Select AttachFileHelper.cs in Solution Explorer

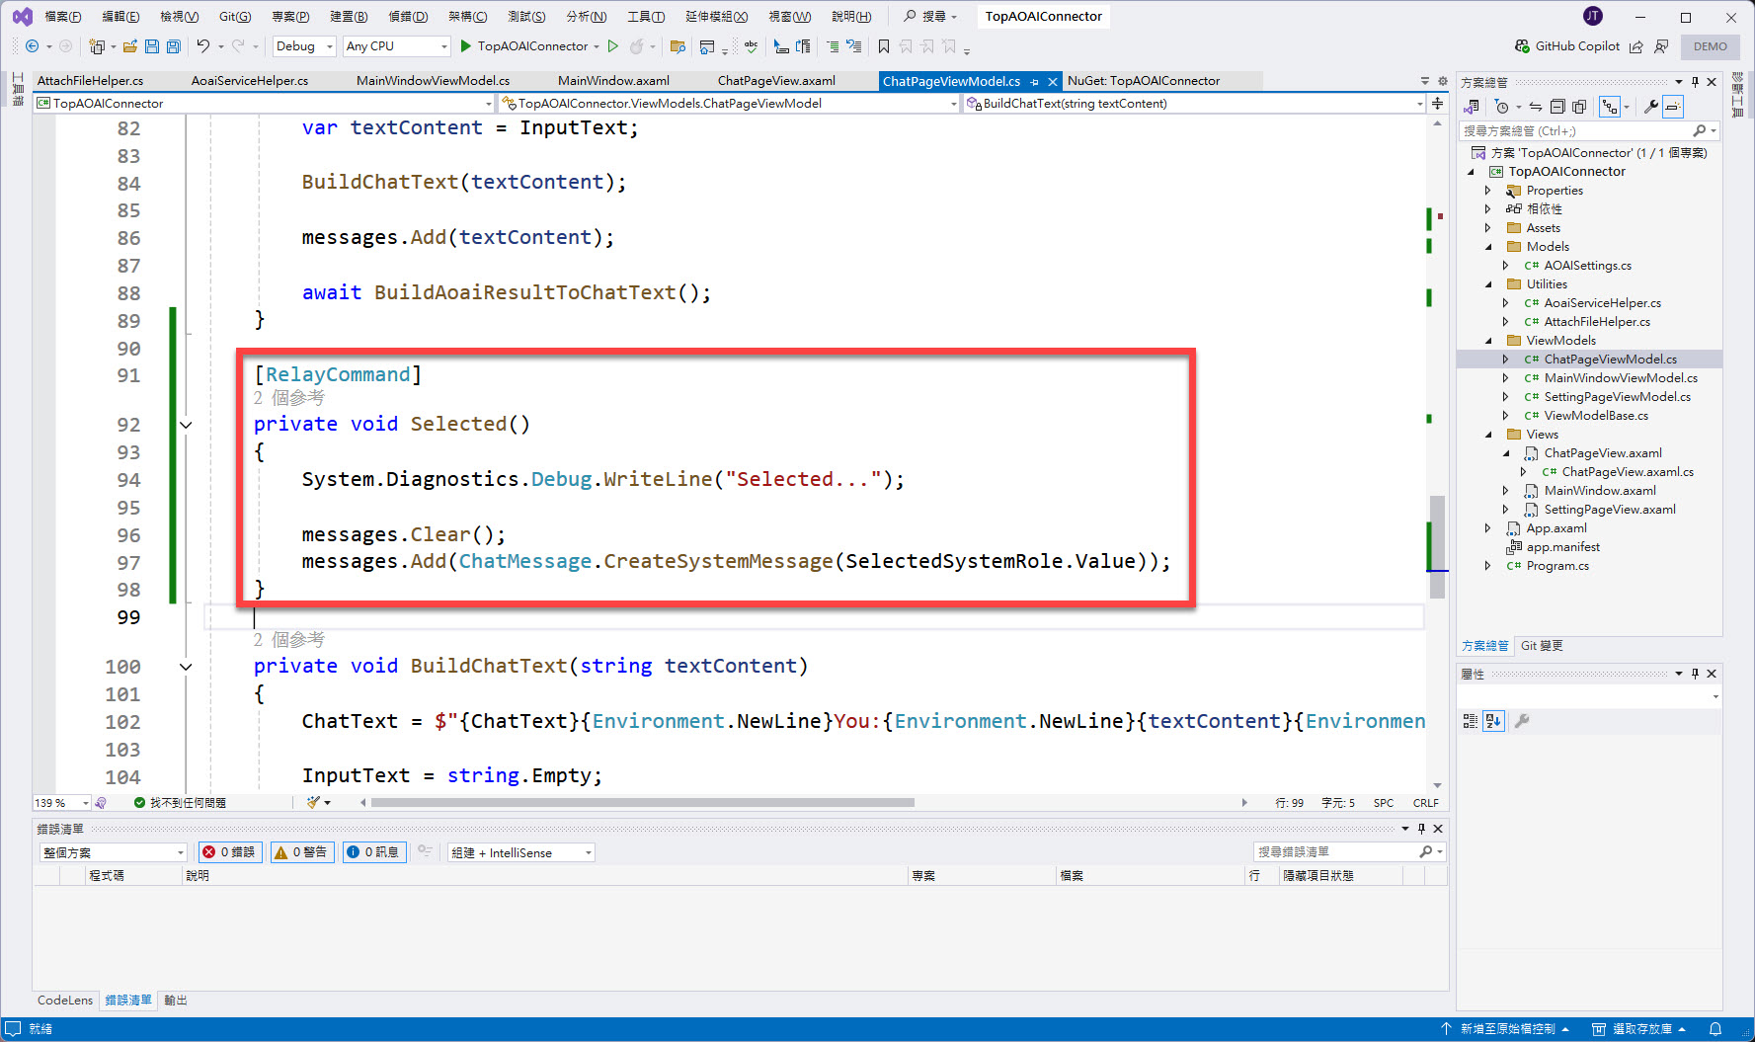click(1597, 322)
